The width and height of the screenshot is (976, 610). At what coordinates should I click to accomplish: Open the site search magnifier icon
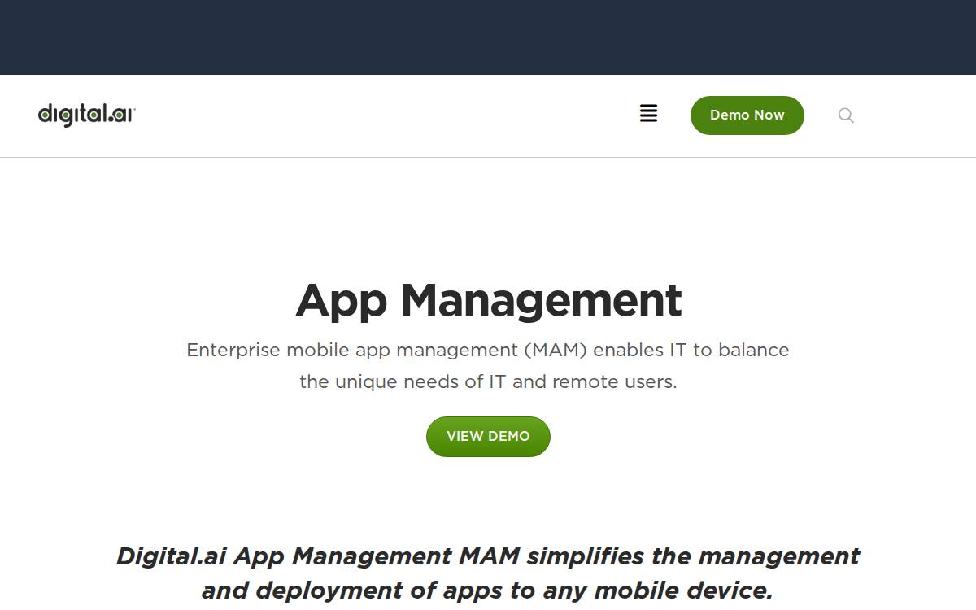846,115
